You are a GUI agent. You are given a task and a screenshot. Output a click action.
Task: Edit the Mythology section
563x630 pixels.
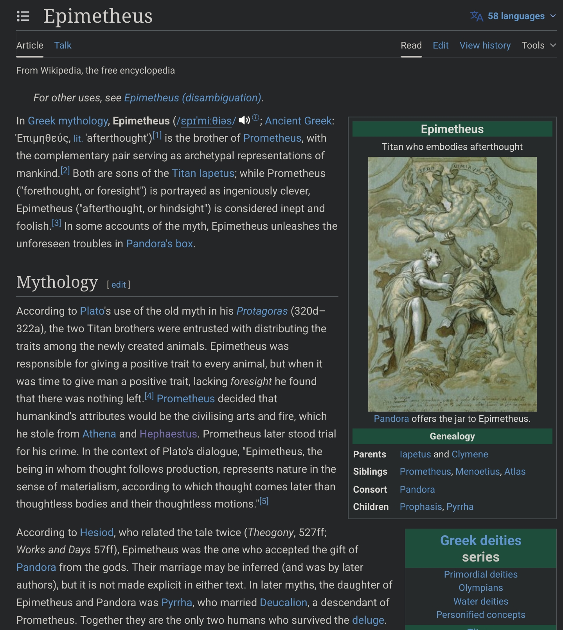click(119, 285)
